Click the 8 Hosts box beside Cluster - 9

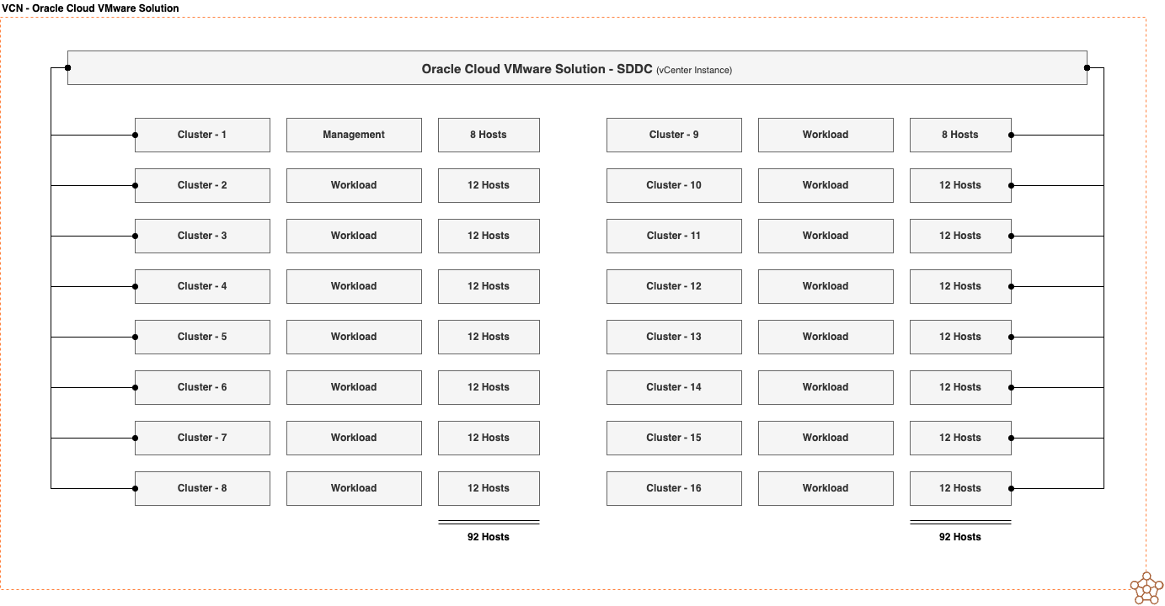tap(960, 135)
